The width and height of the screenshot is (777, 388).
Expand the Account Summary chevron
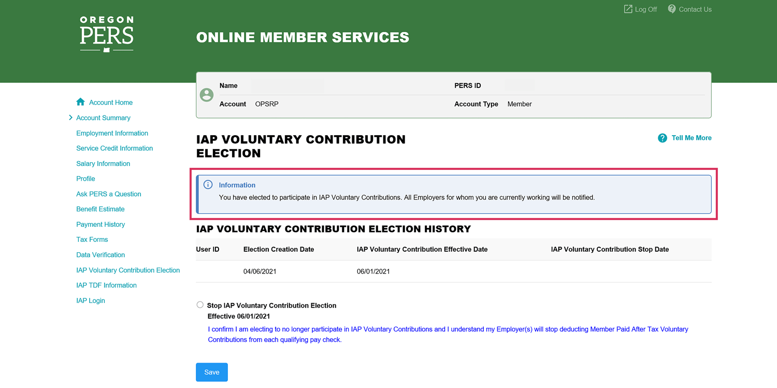pos(70,118)
